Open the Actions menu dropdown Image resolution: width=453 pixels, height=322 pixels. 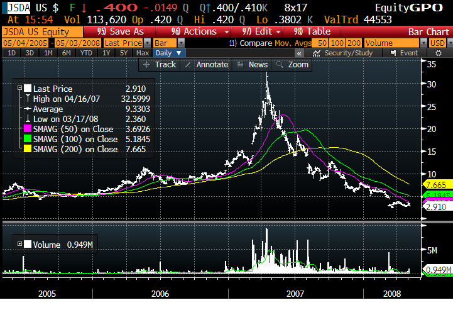click(x=226, y=31)
